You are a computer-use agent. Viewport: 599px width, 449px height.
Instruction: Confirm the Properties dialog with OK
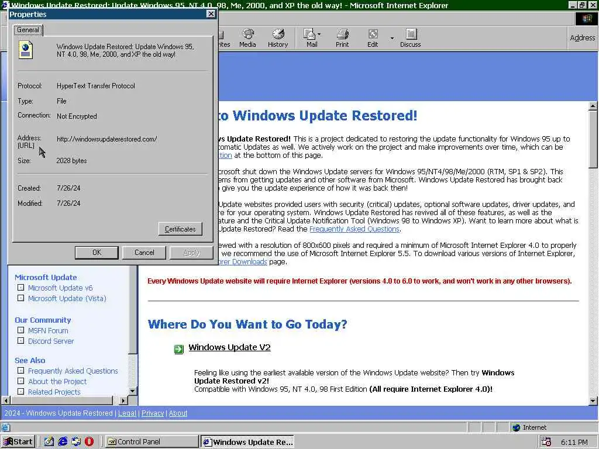tap(97, 253)
